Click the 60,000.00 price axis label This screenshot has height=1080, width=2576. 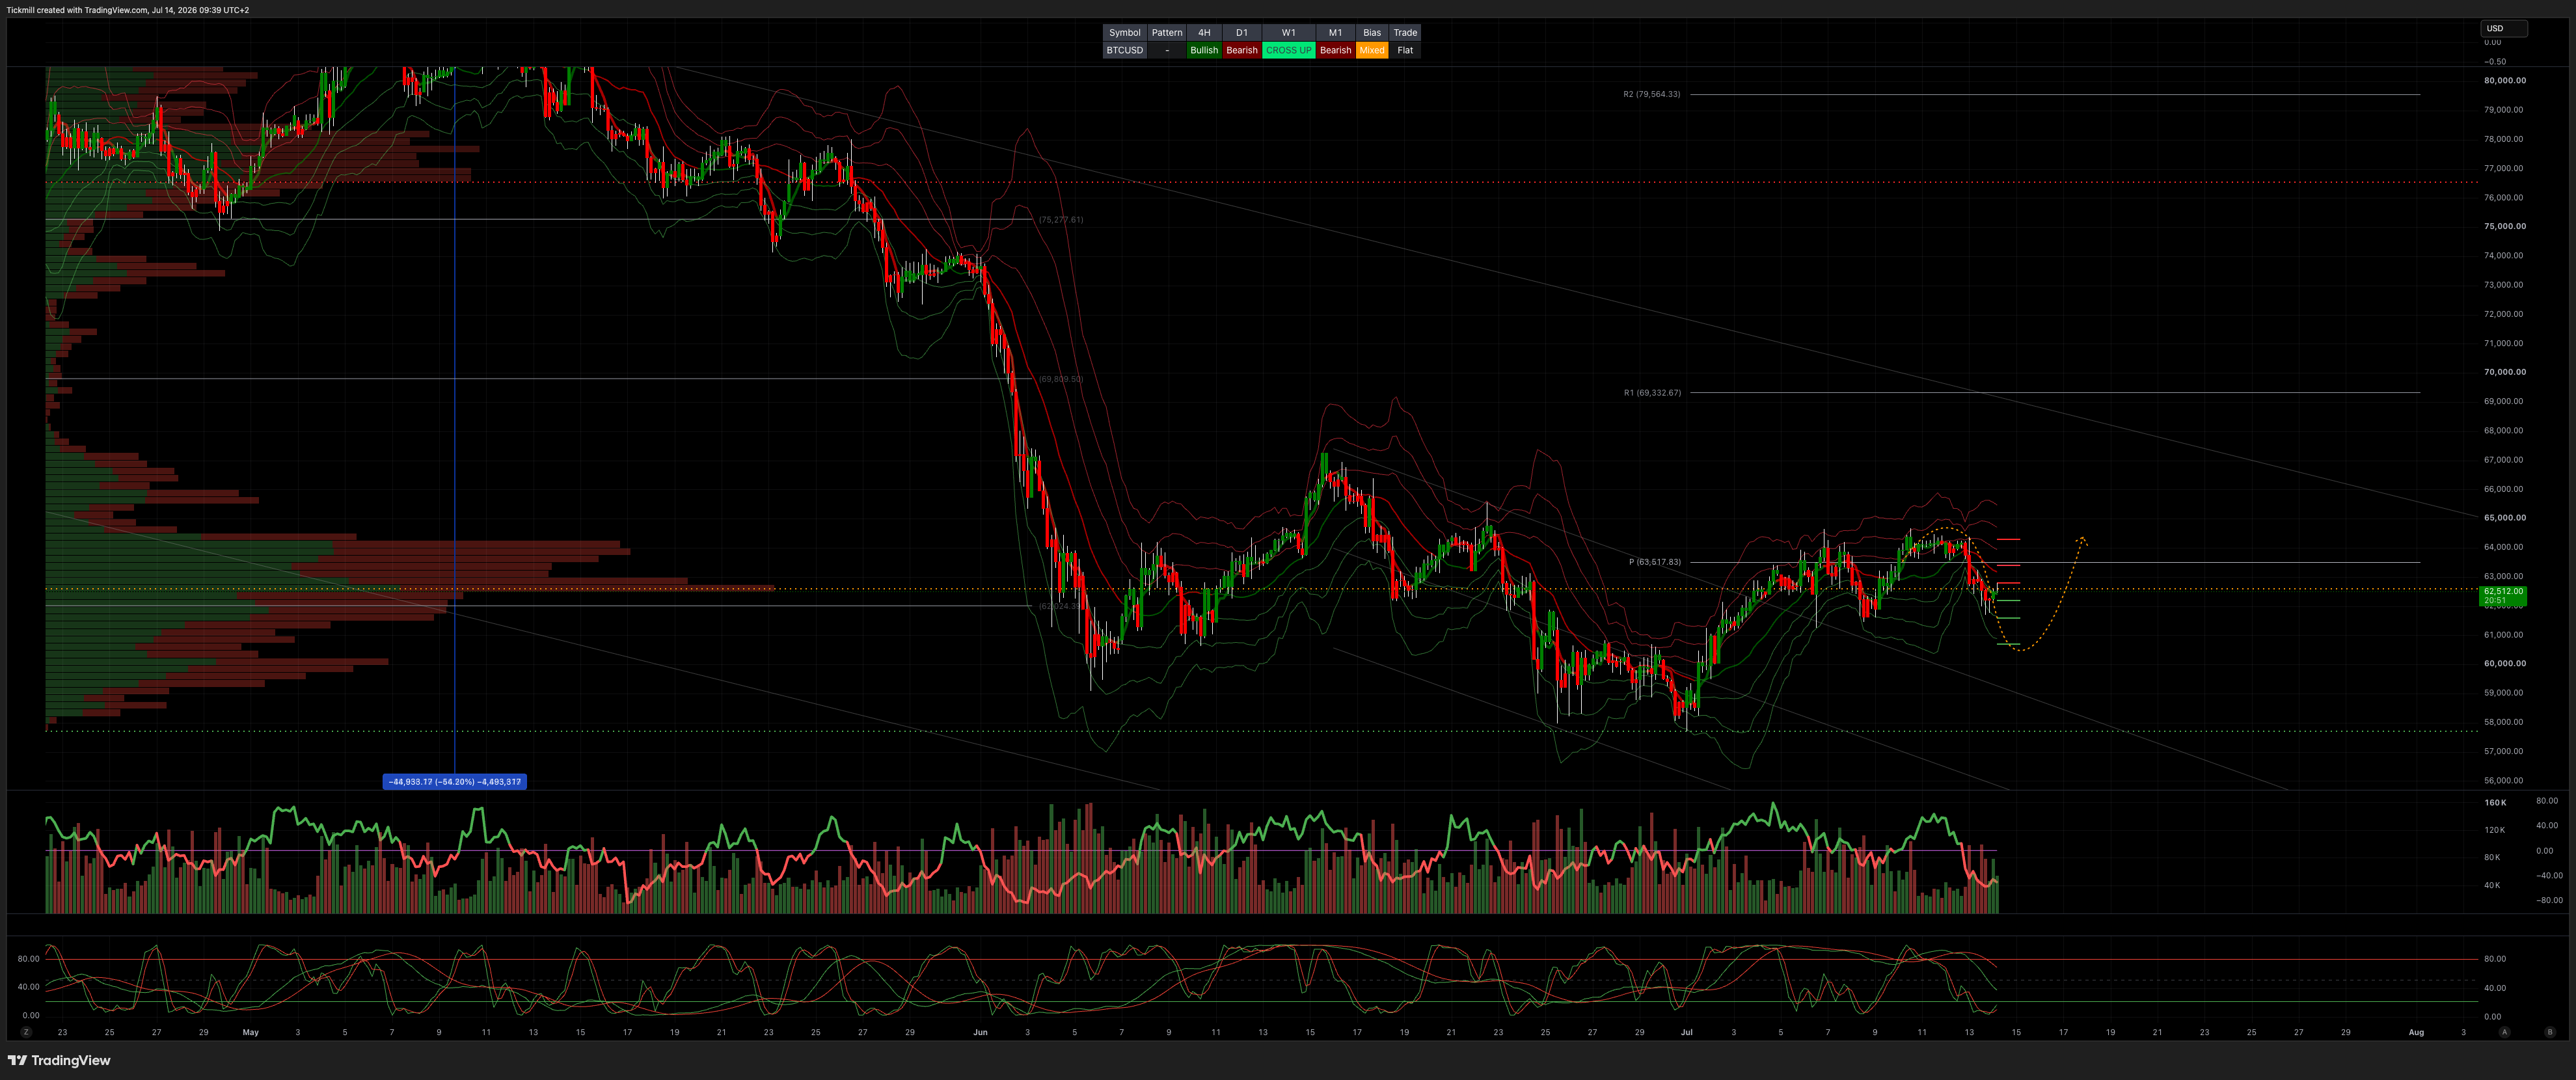click(x=2504, y=663)
